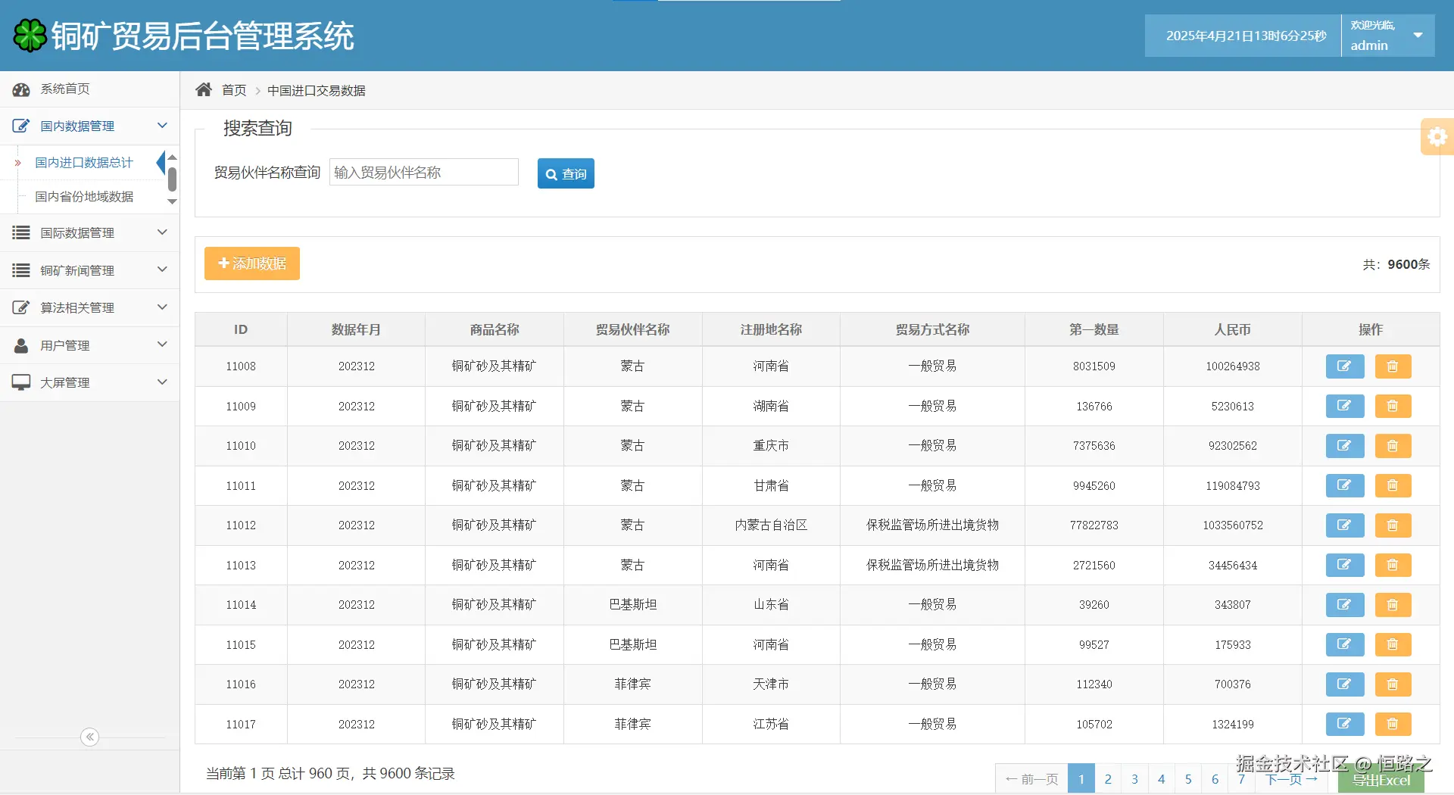Go to page 4 of results

pos(1162,779)
